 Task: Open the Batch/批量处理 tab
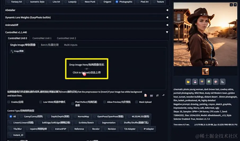pos(50,45)
